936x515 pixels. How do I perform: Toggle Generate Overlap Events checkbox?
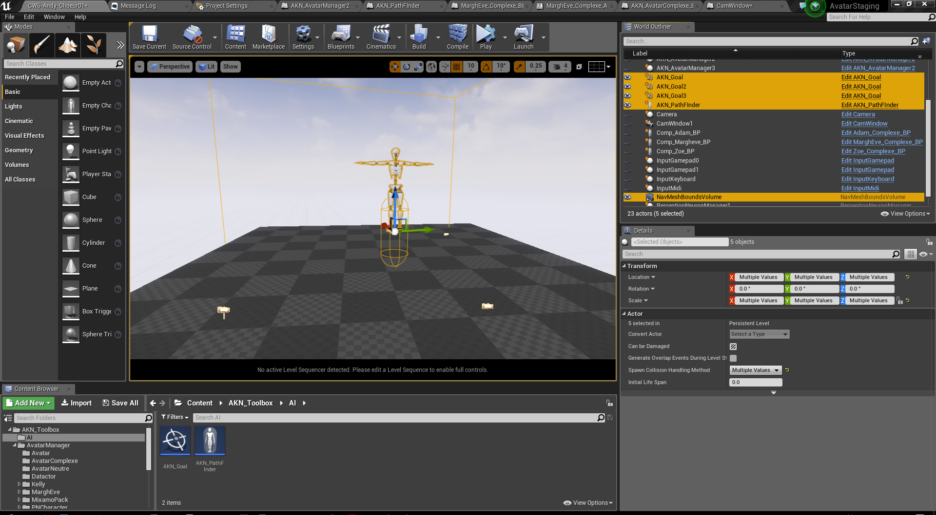tap(733, 358)
